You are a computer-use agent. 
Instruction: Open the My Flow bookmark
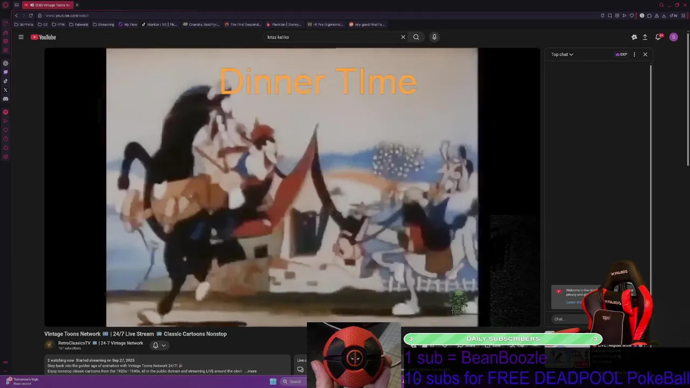click(128, 24)
